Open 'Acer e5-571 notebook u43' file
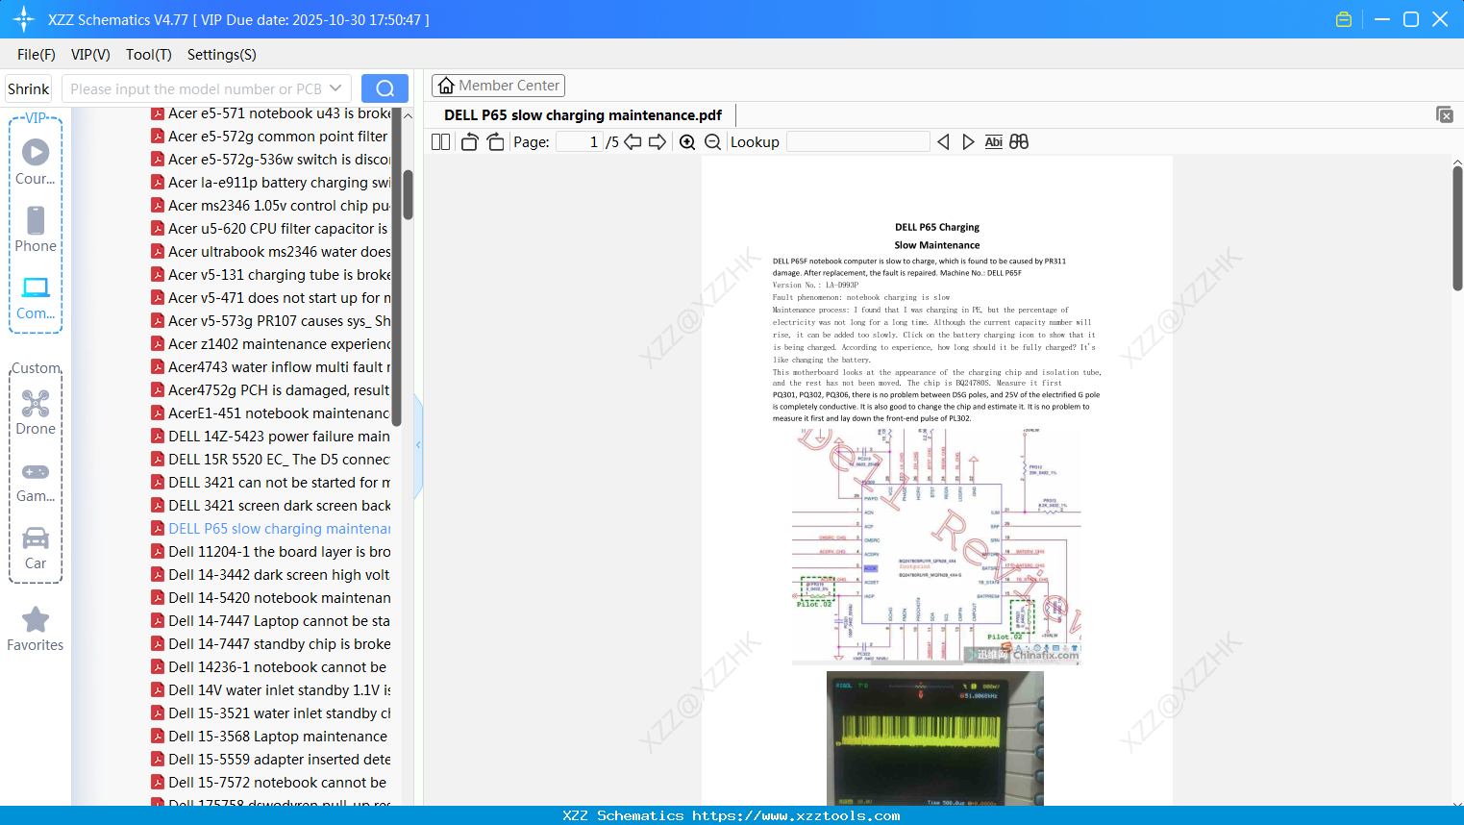Screen dimensions: 1464x825 pos(271,113)
